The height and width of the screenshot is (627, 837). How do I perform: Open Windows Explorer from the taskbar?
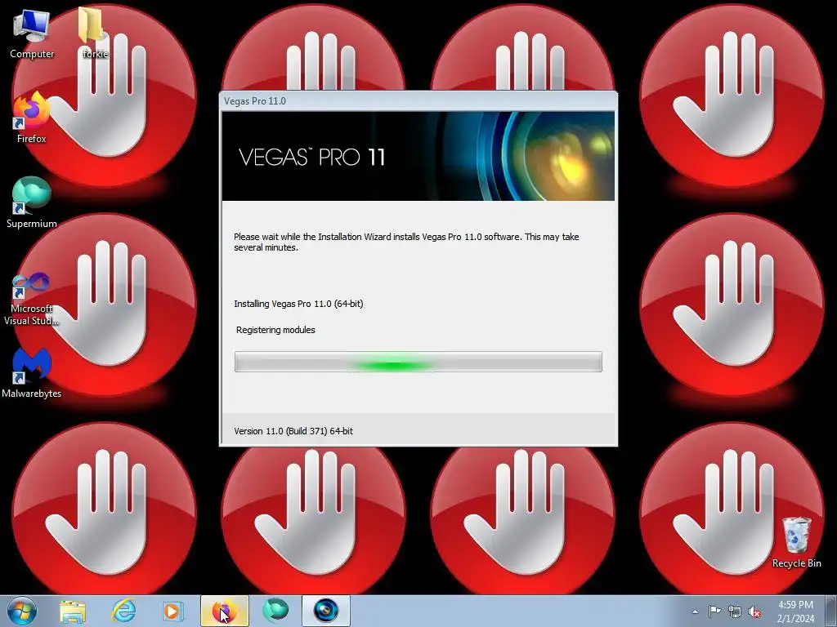pyautogui.click(x=73, y=611)
